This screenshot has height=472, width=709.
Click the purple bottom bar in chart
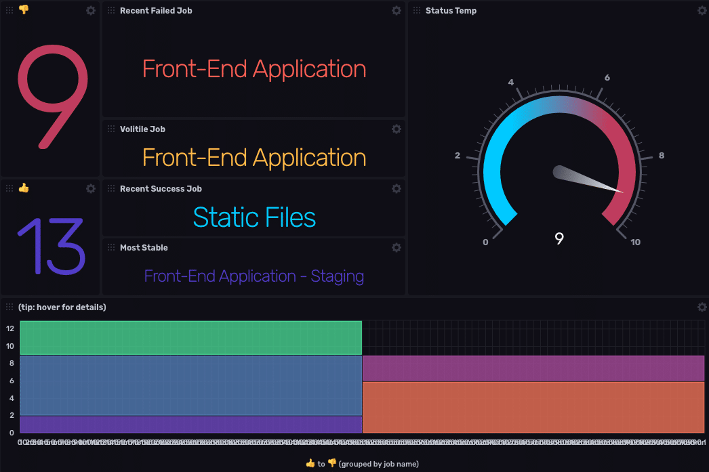coord(191,424)
